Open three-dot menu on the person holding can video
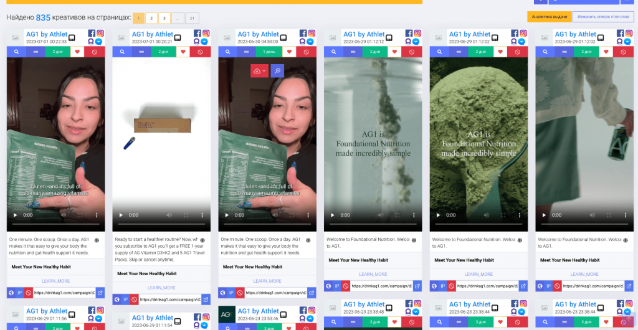This screenshot has height=330, width=638. pos(626,215)
